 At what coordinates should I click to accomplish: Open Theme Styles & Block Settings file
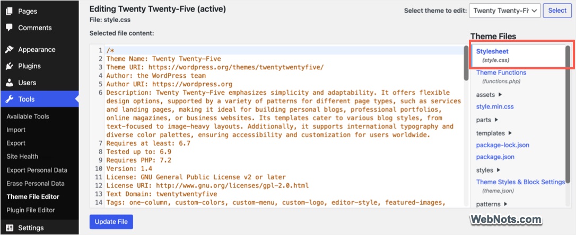tap(520, 182)
